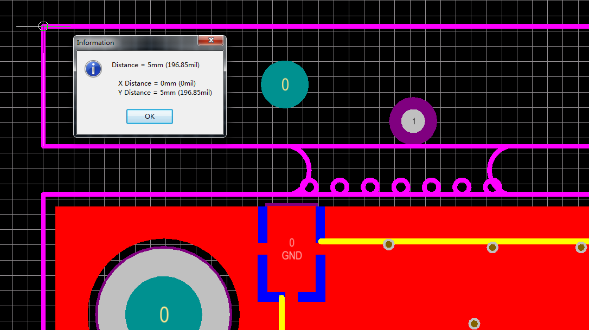
Task: Click the Distance = 5mm text
Action: point(156,65)
